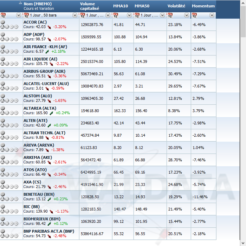Click grey status ball for AIR LIQUIDE row
Image resolution: width=246 pixels, height=246 pixels.
[3, 59]
